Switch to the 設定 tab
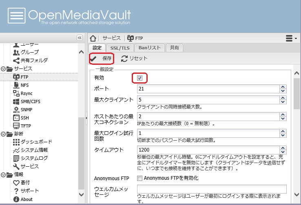The height and width of the screenshot is (205, 301). click(x=97, y=48)
